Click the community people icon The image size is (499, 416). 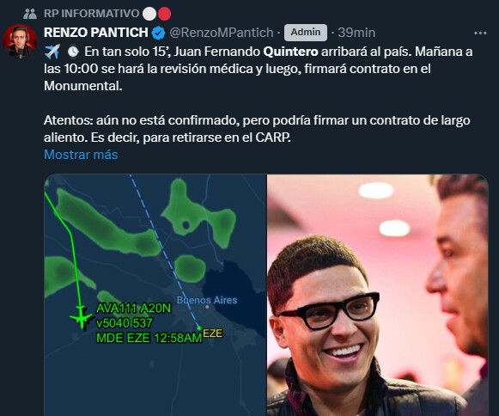pyautogui.click(x=30, y=14)
